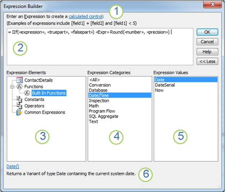Viewport: 225px width, 192px height.
Task: Choose the Date/Time category
Action: coord(120,95)
